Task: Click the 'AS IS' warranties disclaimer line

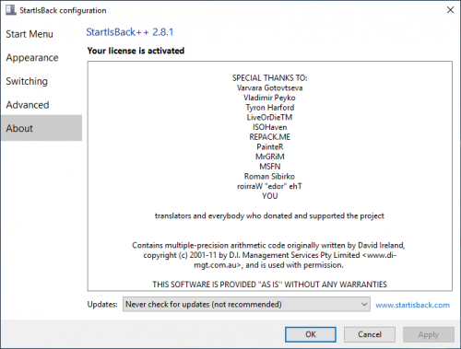Action: click(269, 285)
